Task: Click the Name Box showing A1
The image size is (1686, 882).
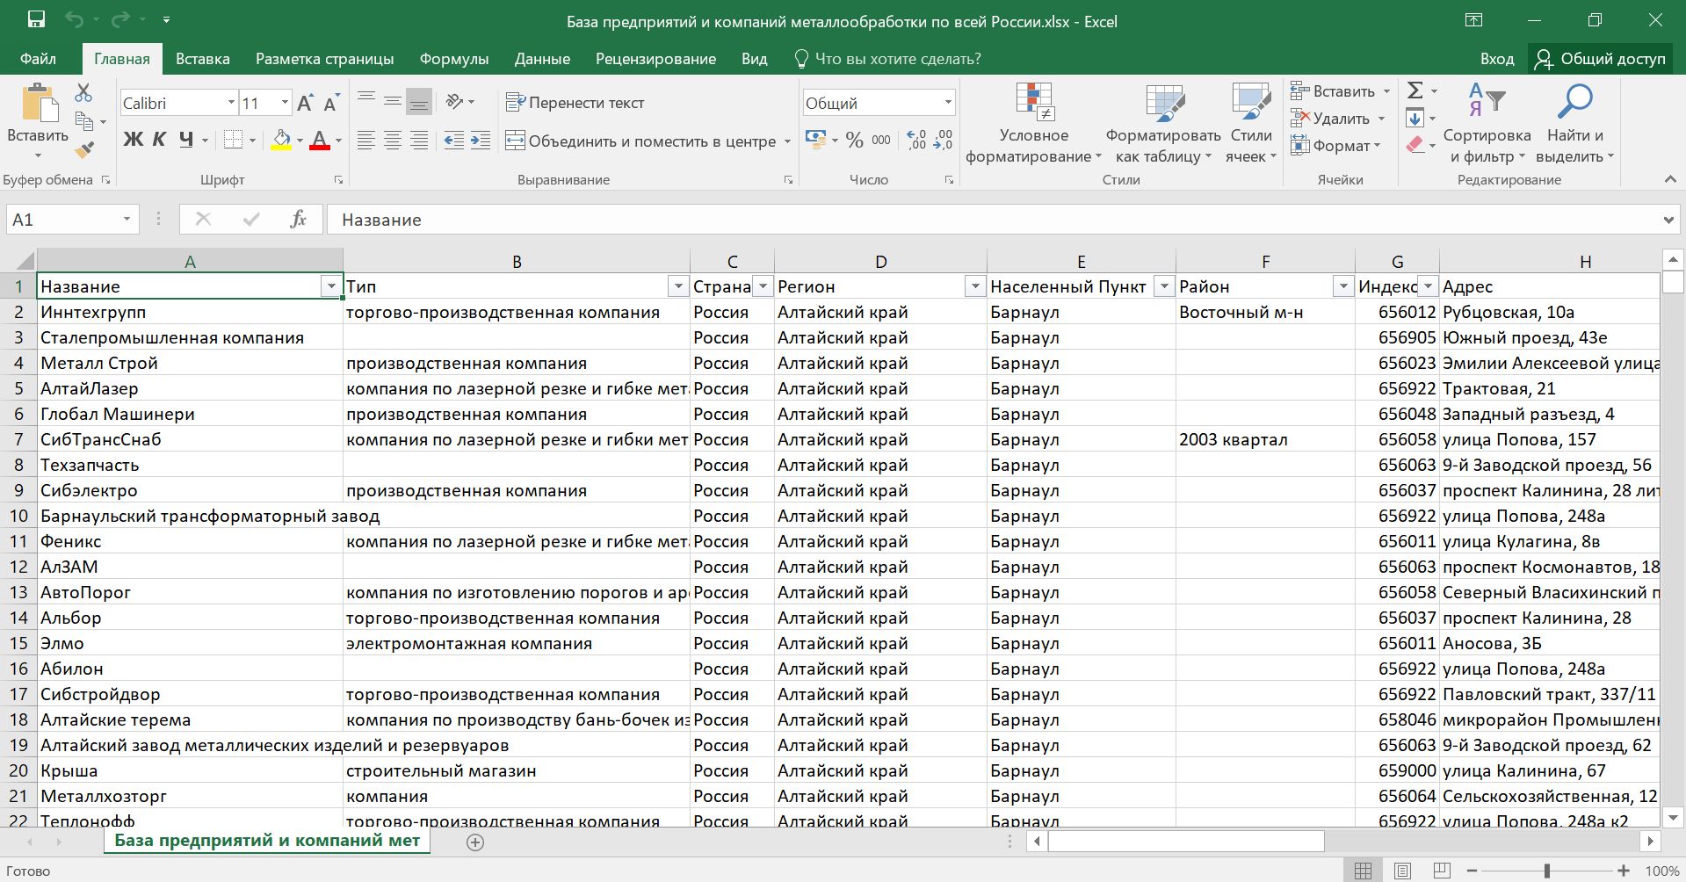Action: point(63,220)
